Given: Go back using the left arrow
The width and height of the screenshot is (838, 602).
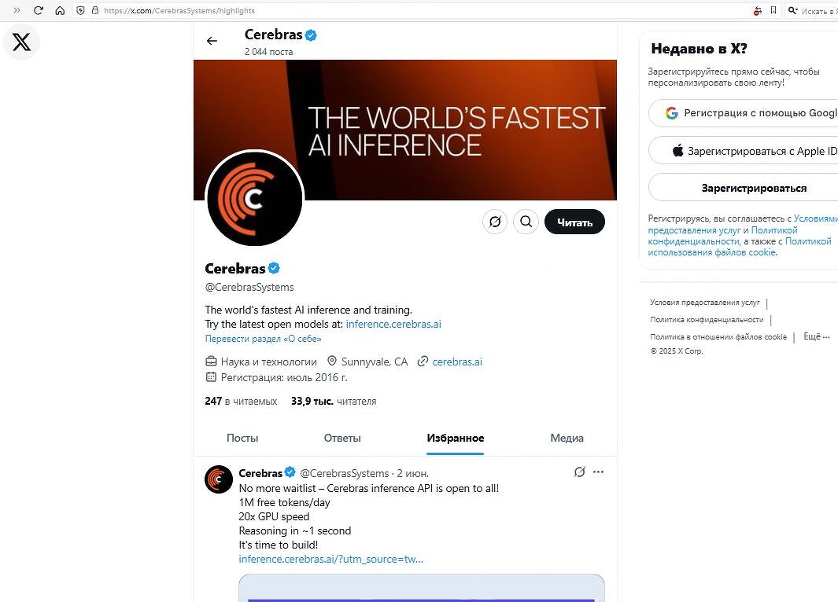Looking at the screenshot, I should 212,41.
